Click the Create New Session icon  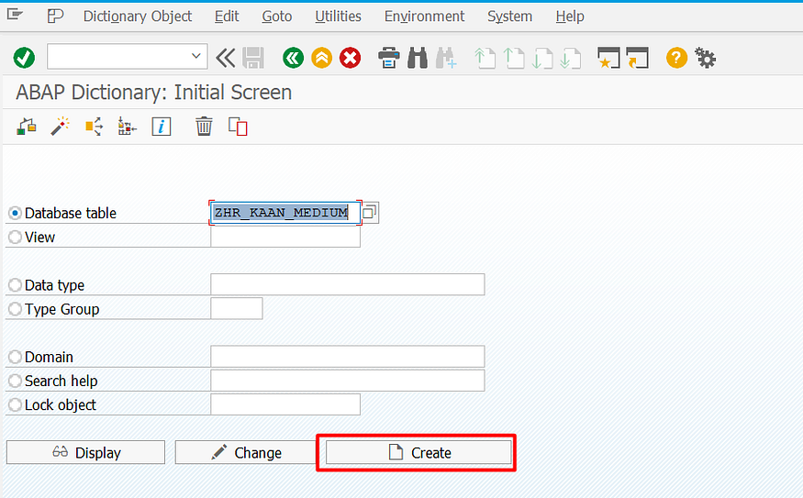pos(609,58)
